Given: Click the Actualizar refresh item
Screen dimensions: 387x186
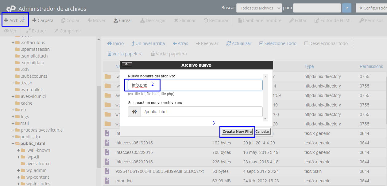Looking at the screenshot, I should [x=239, y=43].
